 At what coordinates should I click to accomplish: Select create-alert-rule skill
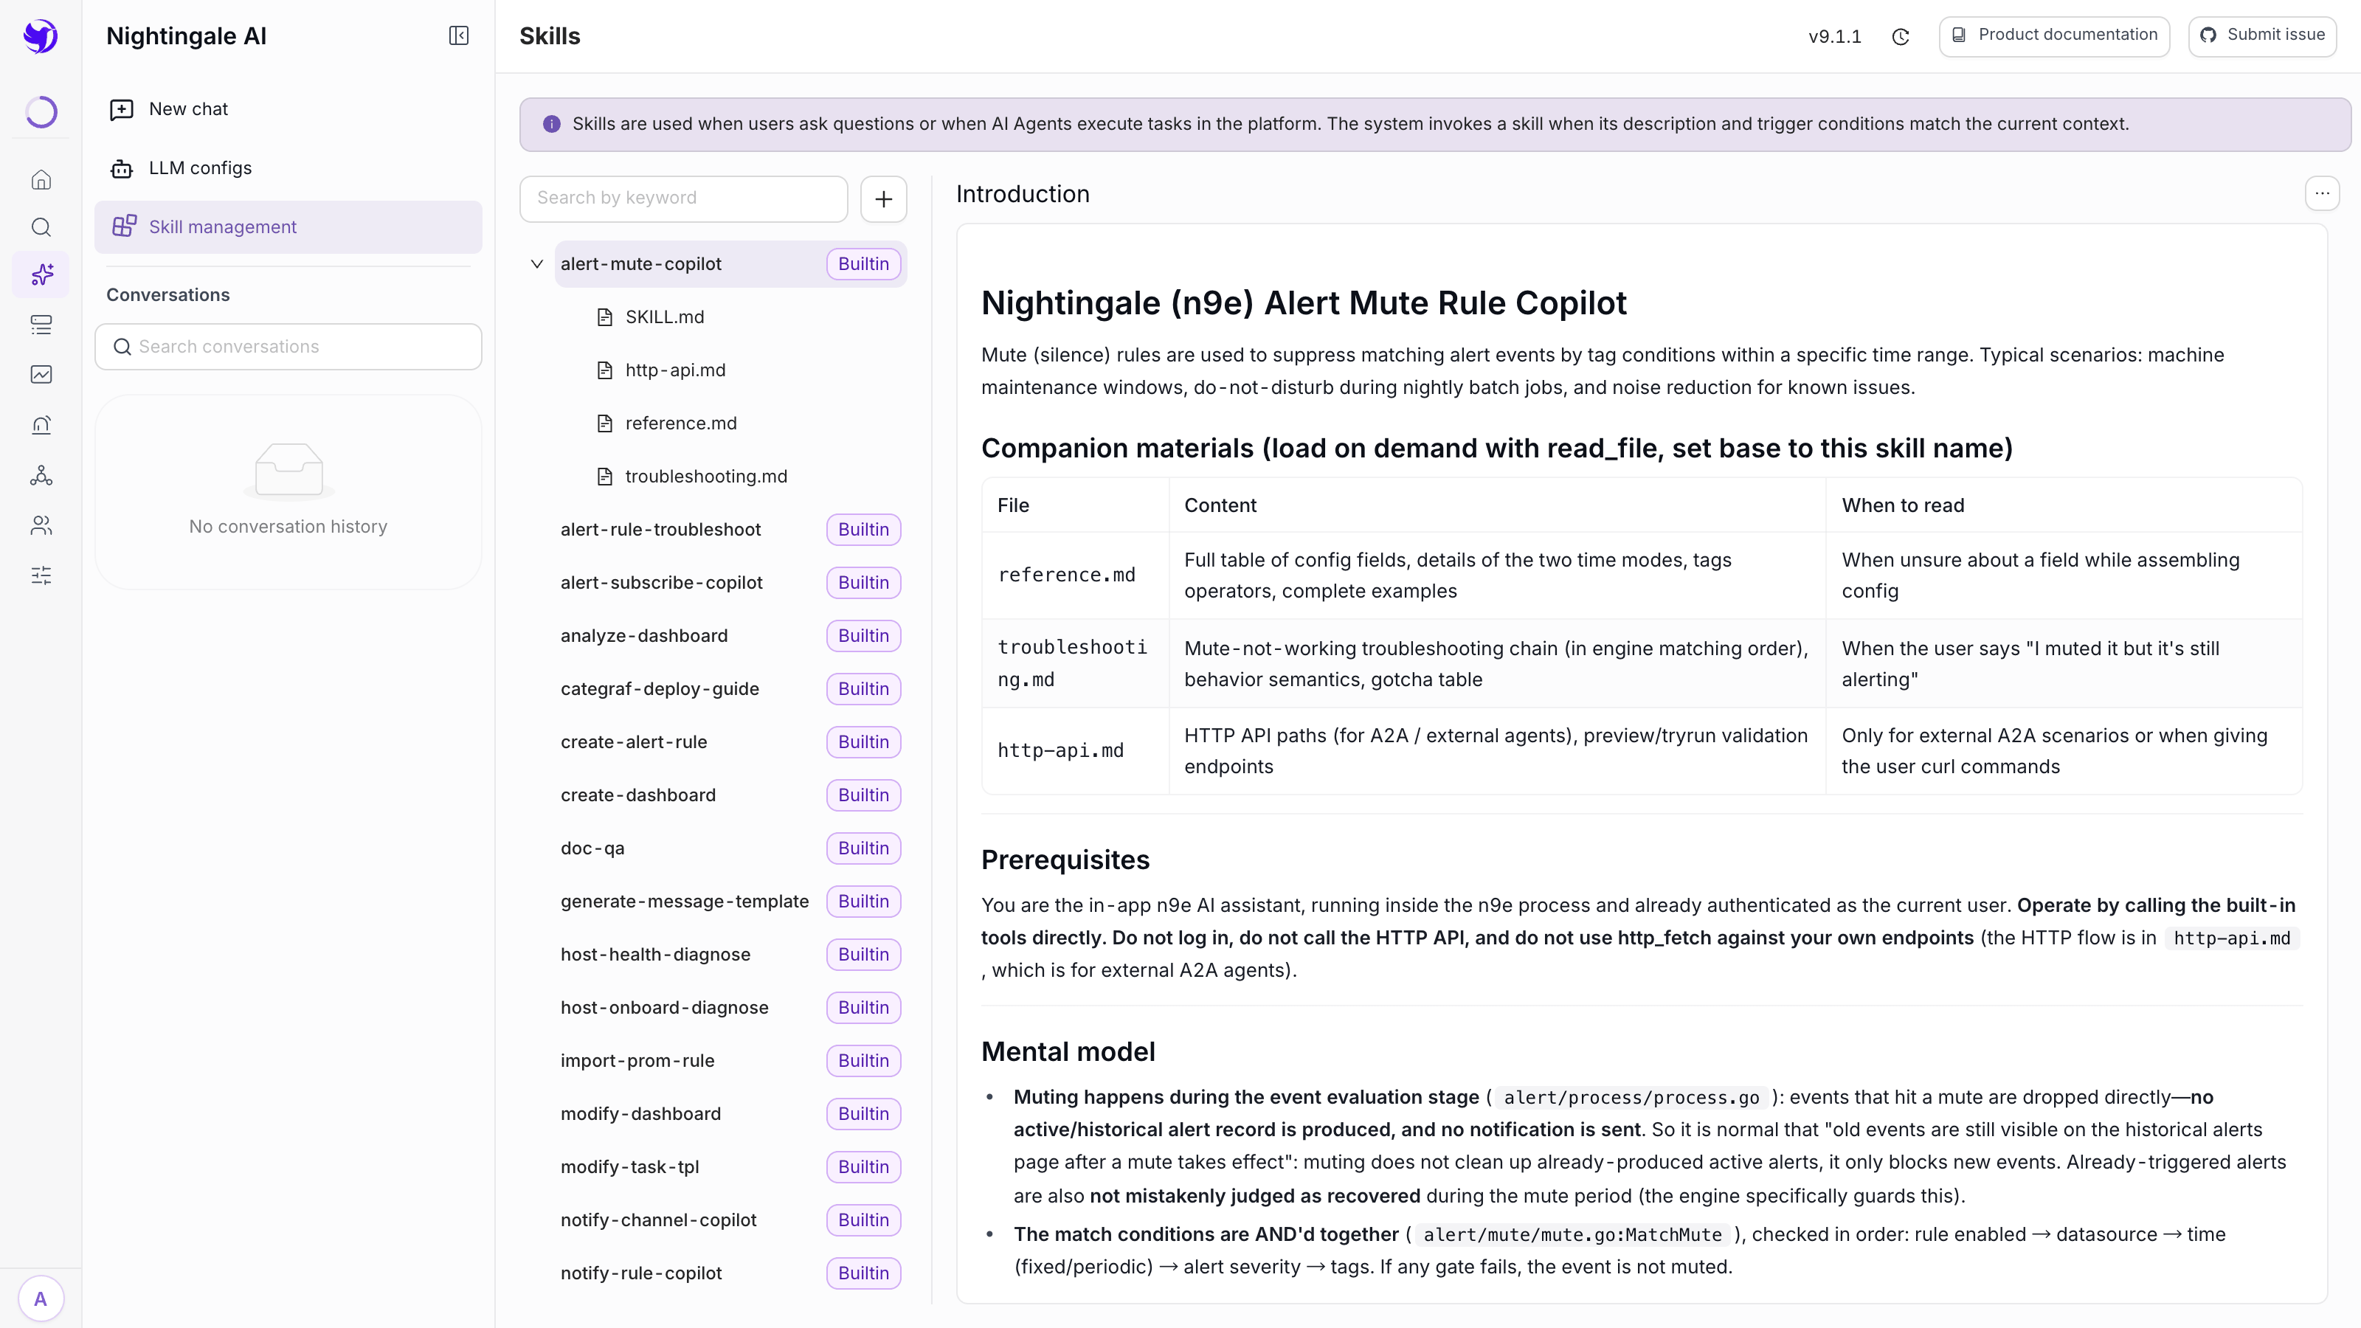click(730, 742)
